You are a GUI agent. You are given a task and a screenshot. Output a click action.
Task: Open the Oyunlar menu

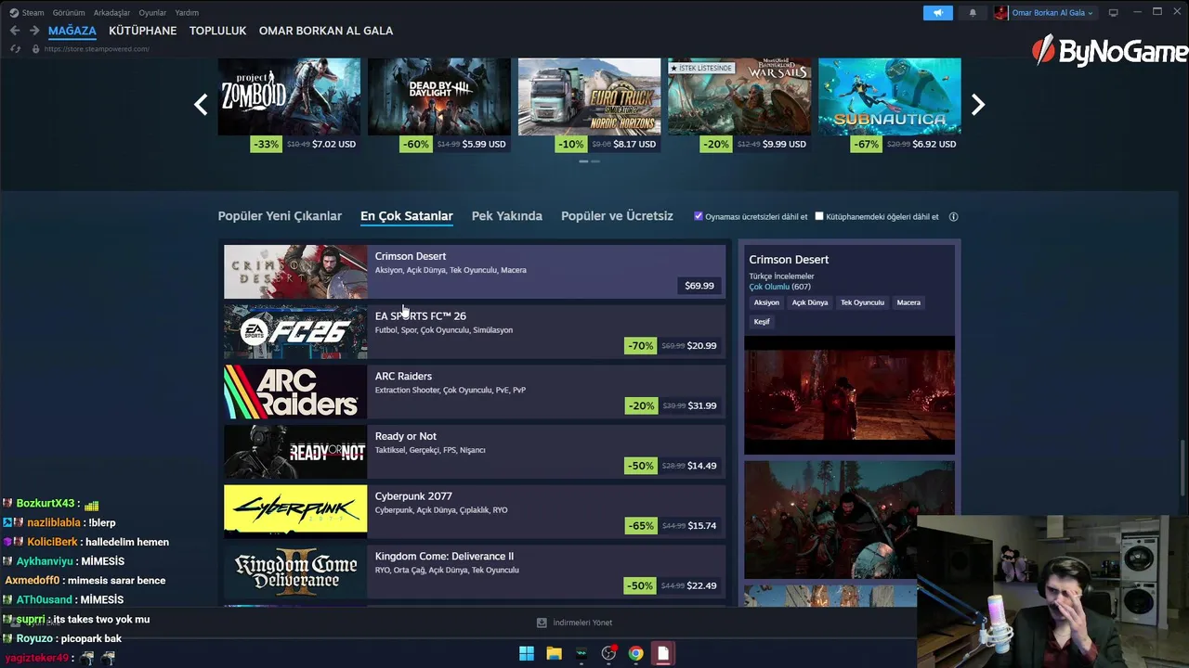(x=152, y=13)
